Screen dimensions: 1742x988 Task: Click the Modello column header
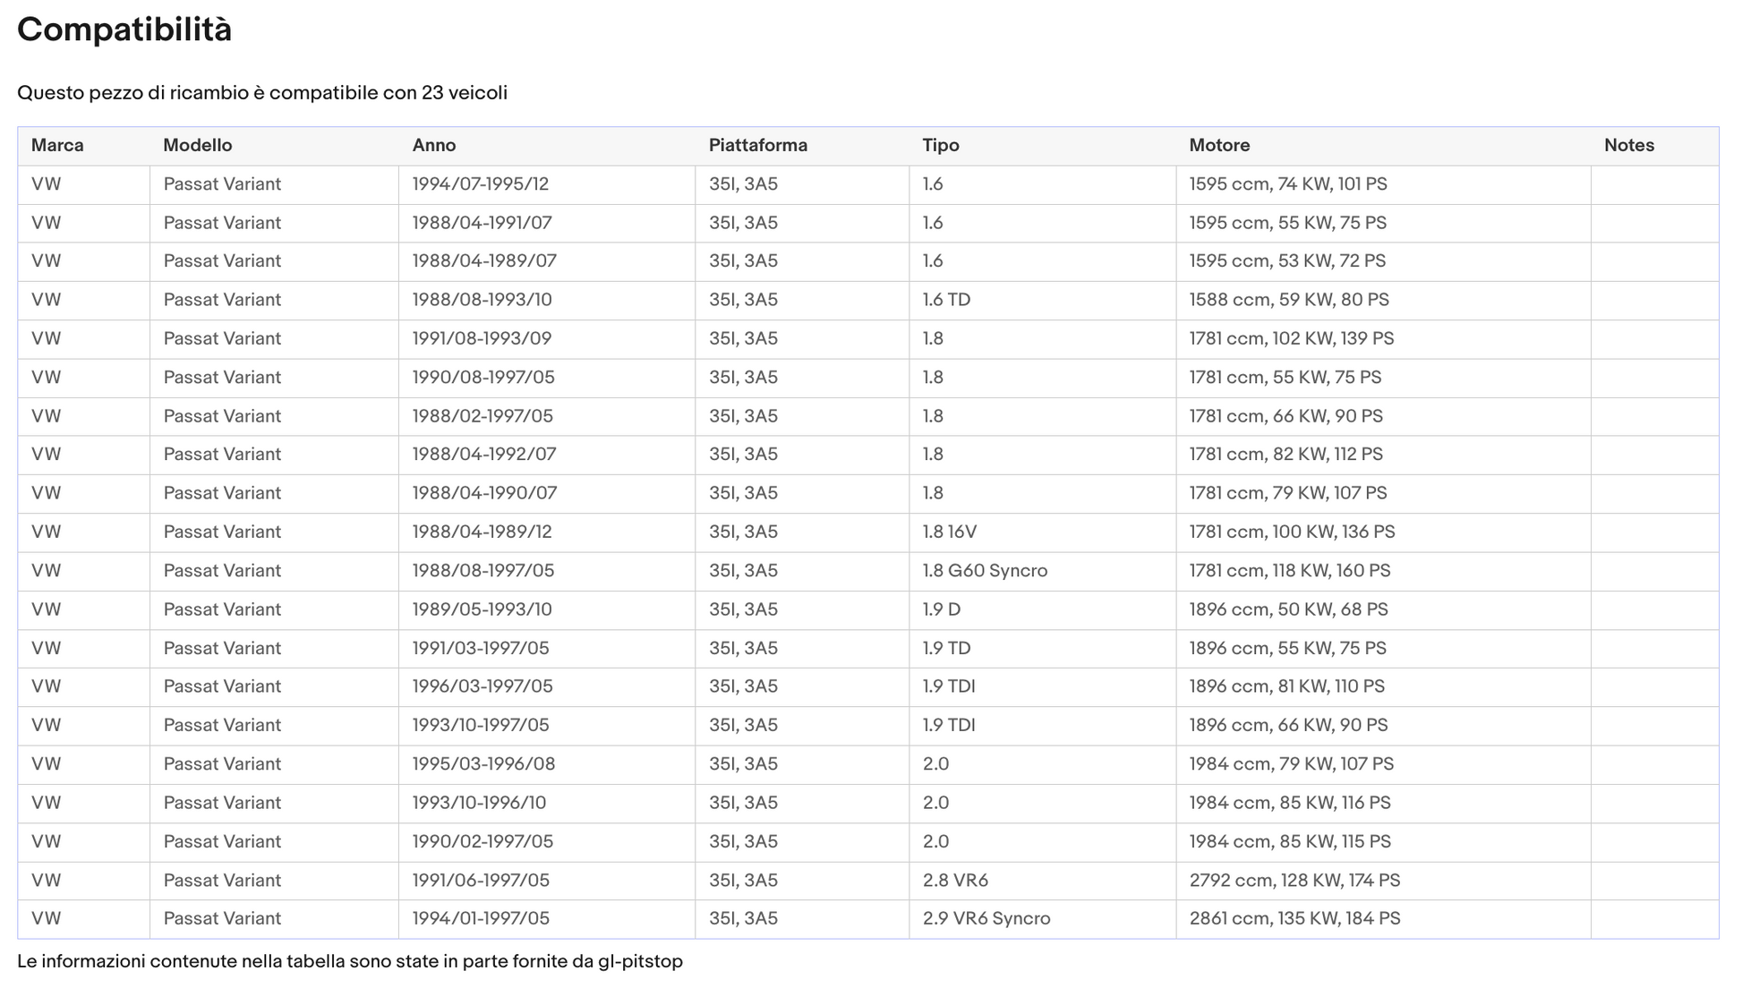pyautogui.click(x=197, y=145)
